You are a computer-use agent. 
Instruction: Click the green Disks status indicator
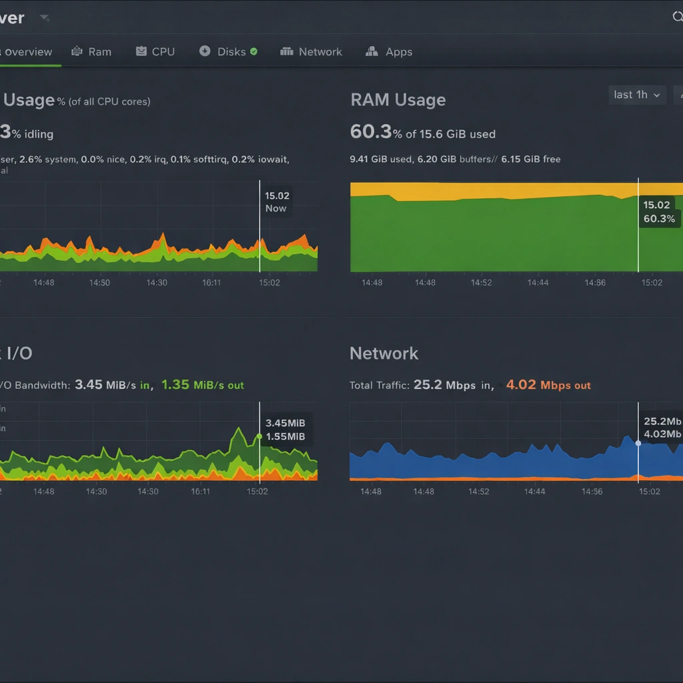coord(254,51)
